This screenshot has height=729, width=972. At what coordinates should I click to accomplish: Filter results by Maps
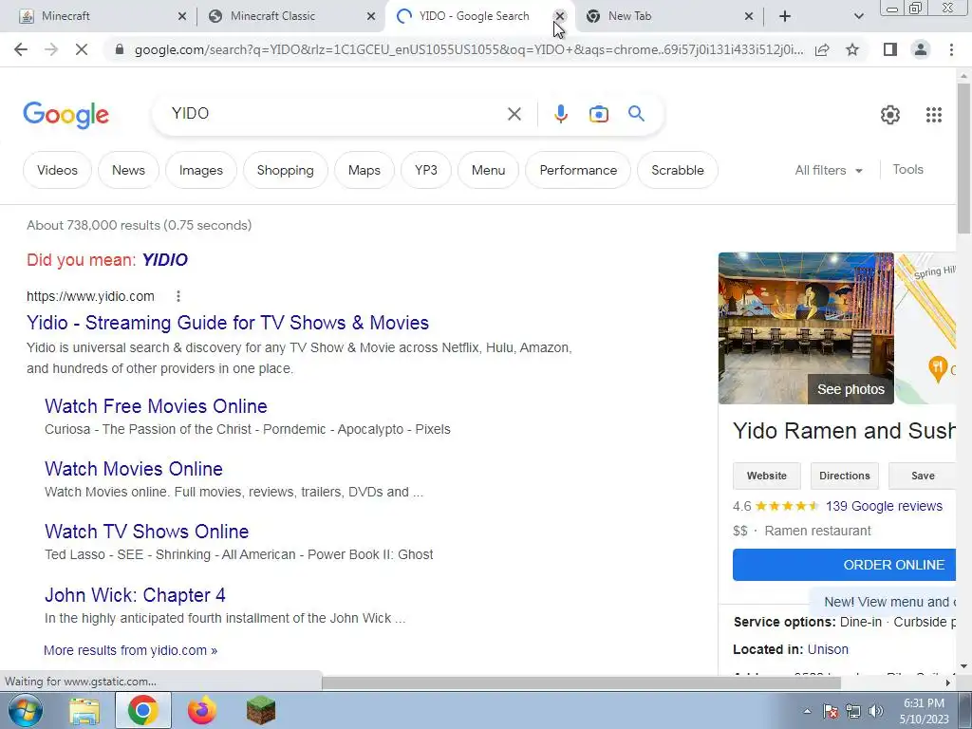pos(364,170)
